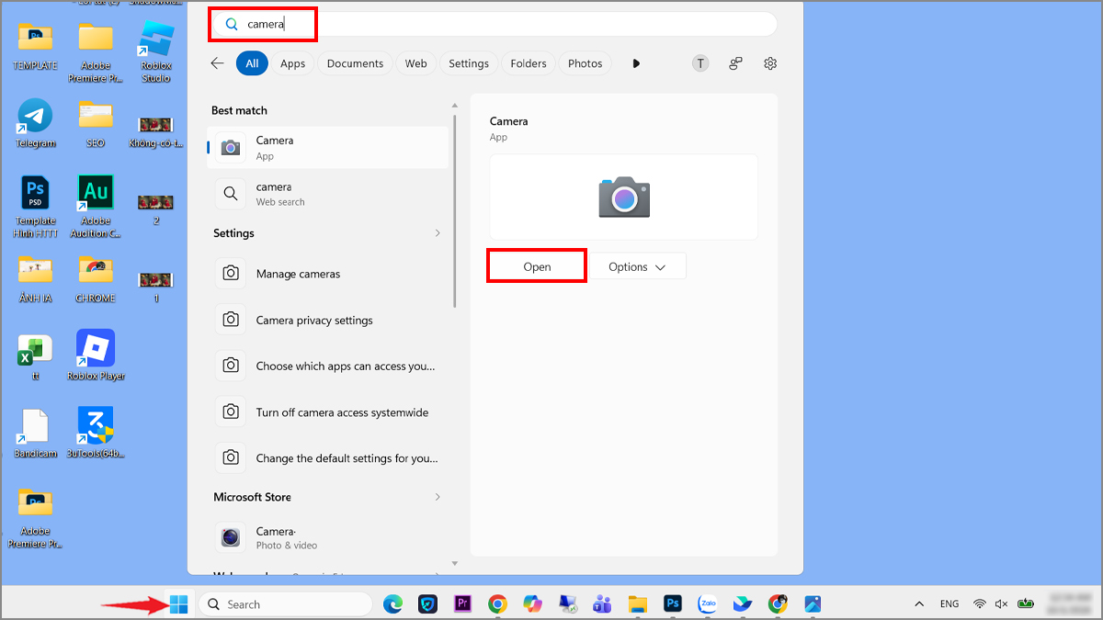Open the Bandicam desktop shortcut

click(35, 433)
